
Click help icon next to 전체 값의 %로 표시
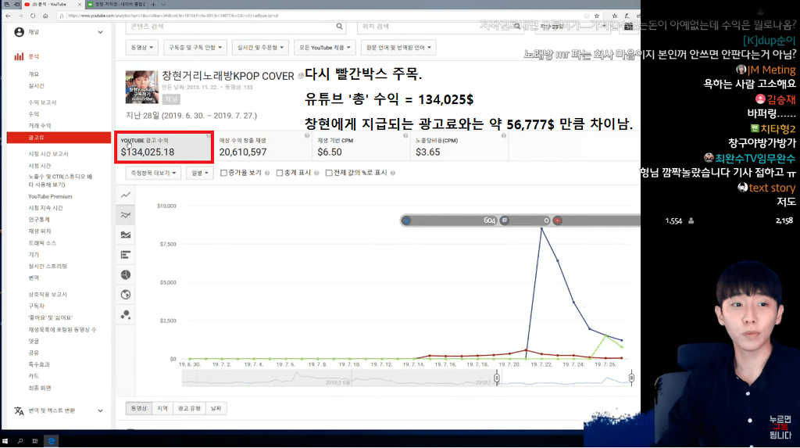click(x=392, y=173)
